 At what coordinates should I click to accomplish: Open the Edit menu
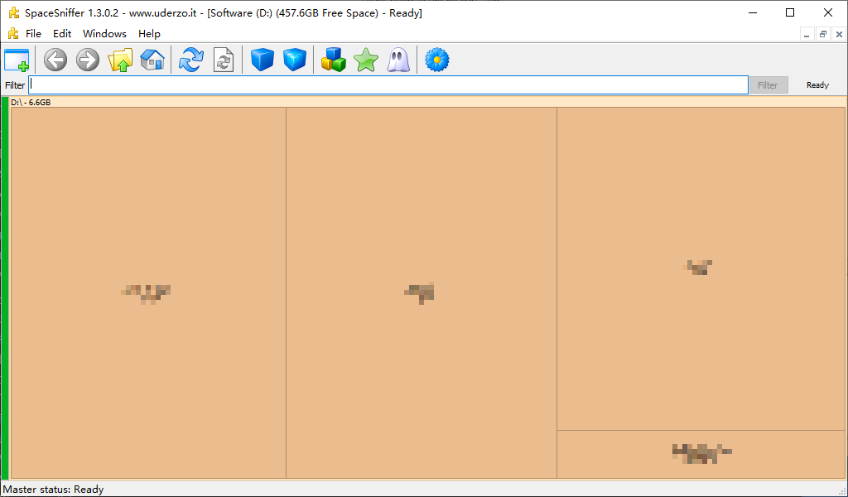pos(62,34)
